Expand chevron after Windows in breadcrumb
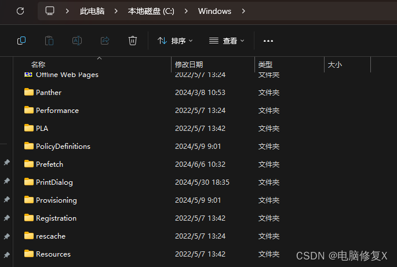Viewport: 397px width, 267px height. [x=243, y=11]
